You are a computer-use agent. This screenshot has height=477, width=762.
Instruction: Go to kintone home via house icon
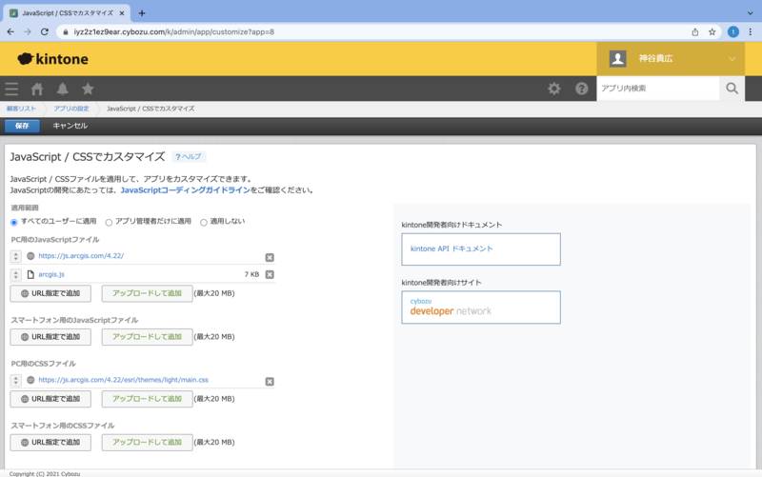(37, 89)
